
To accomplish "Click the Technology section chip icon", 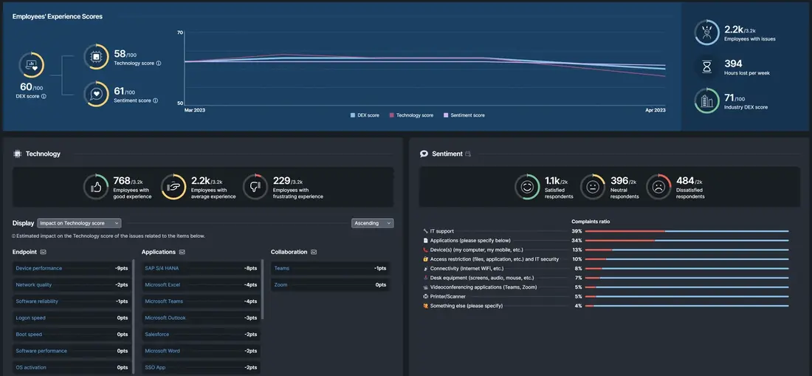I will coord(17,154).
